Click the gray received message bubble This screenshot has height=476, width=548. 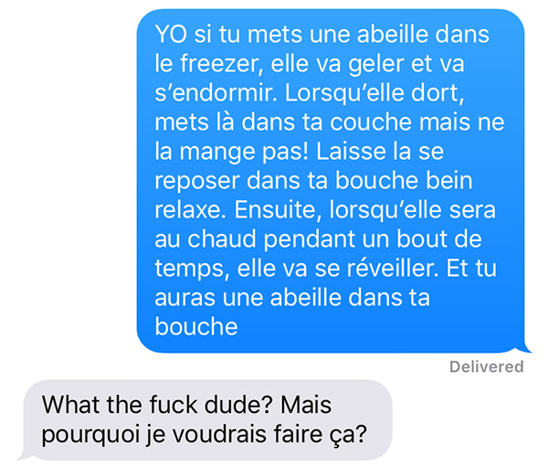[208, 419]
